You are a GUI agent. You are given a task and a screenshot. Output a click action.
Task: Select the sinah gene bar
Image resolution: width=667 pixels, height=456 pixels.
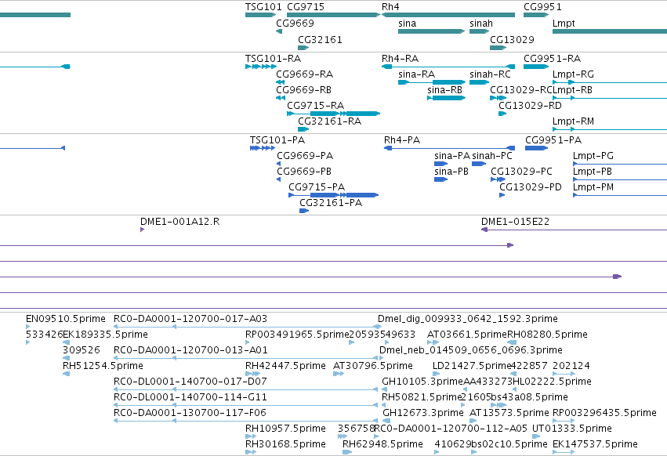pyautogui.click(x=480, y=31)
